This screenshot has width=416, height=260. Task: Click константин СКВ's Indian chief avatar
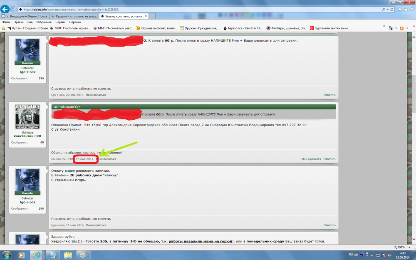coord(27,117)
